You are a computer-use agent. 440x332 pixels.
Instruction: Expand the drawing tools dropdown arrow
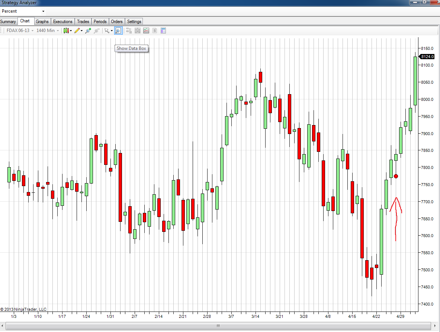click(x=82, y=31)
